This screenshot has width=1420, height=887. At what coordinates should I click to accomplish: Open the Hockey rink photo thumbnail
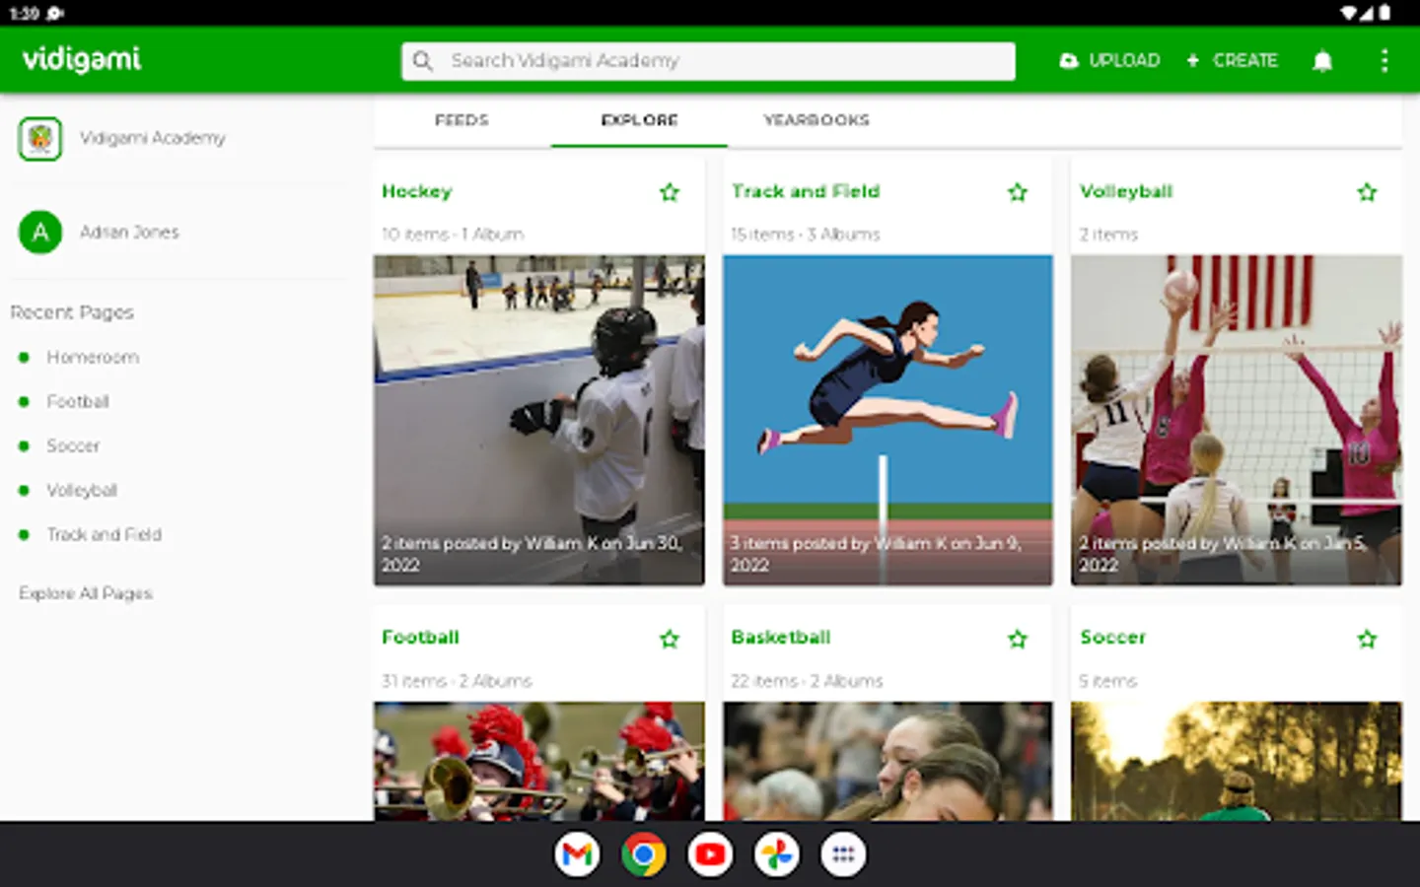[539, 420]
